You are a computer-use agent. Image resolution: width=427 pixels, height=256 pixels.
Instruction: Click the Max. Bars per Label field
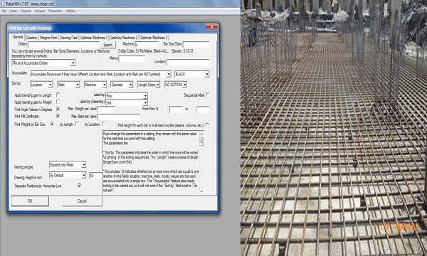coord(118,117)
